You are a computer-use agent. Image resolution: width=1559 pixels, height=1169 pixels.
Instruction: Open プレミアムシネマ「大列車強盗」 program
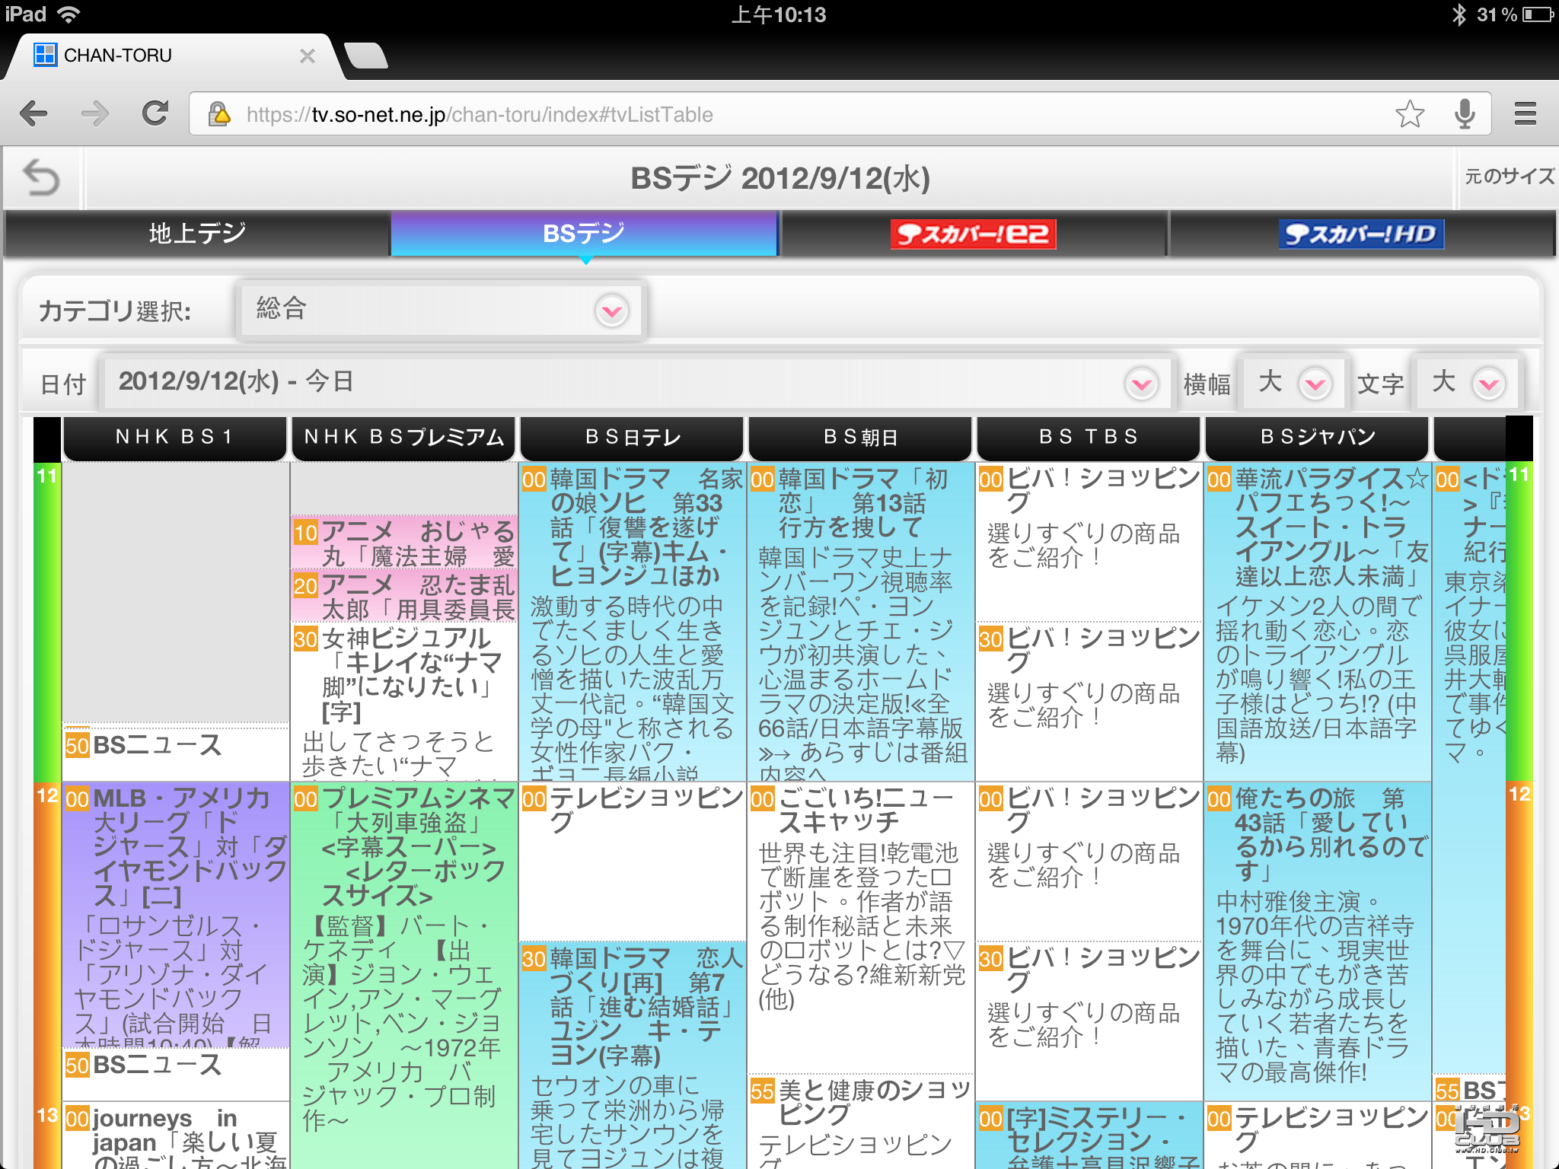[404, 976]
